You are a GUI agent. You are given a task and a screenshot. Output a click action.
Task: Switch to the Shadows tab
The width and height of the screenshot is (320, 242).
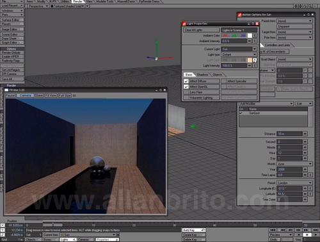202,74
